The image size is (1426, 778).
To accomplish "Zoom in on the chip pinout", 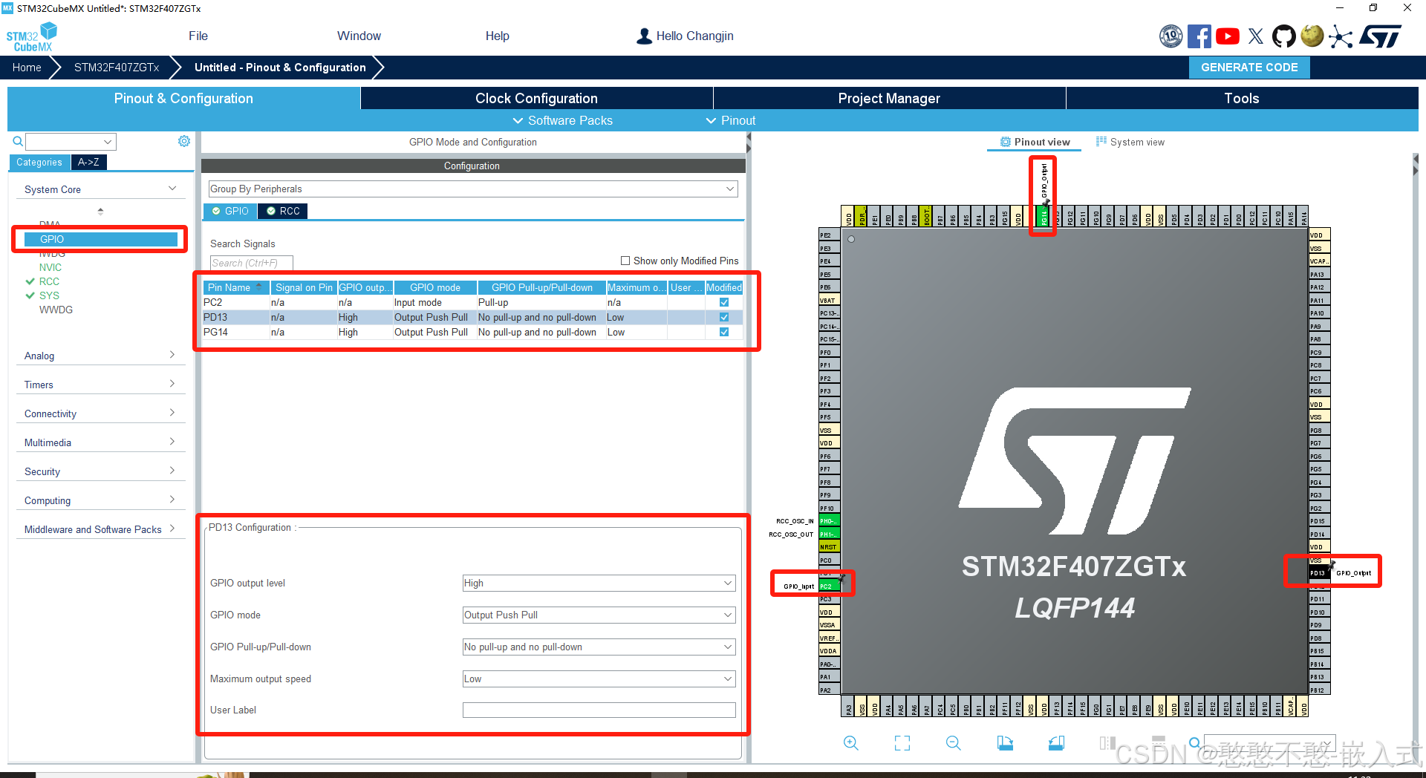I will pyautogui.click(x=851, y=743).
